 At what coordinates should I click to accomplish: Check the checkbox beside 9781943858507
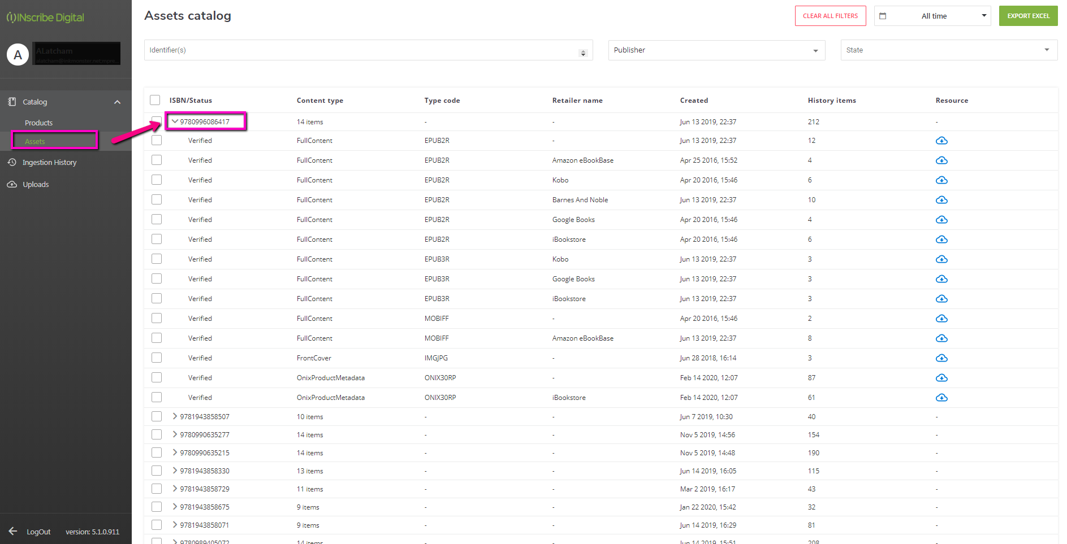(157, 416)
